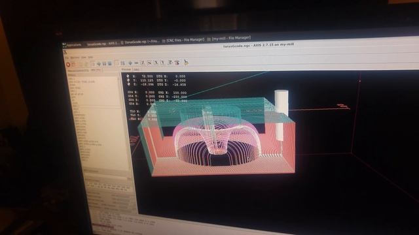This screenshot has height=235, width=419.
Task: Open the View menu
Action: pyautogui.click(x=83, y=57)
